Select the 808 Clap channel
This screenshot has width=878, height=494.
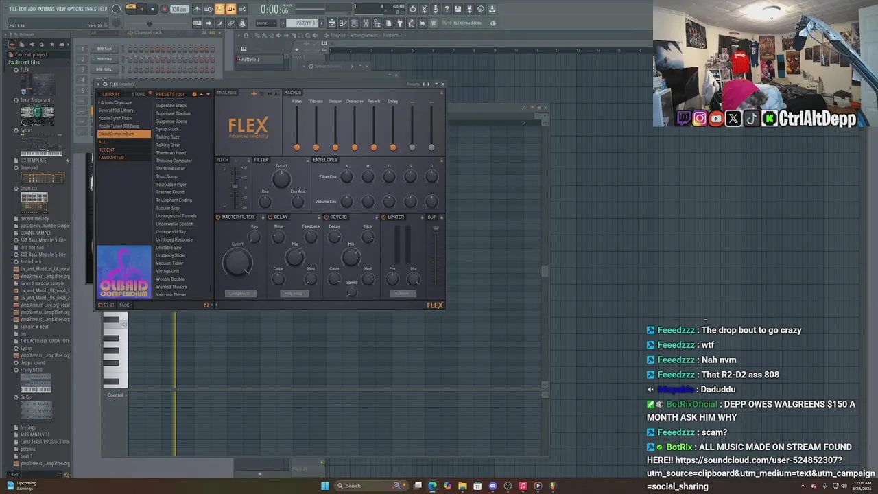tap(104, 59)
